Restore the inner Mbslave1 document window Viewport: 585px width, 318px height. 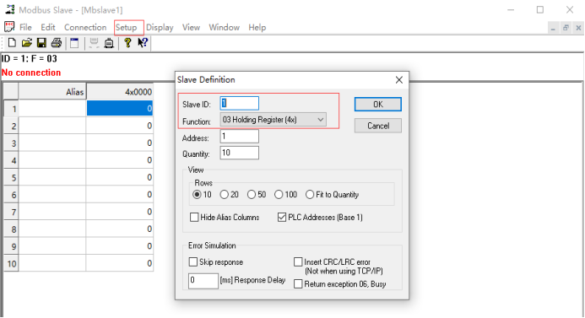[566, 28]
